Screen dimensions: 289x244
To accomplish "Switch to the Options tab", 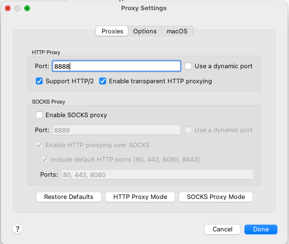I will 145,31.
